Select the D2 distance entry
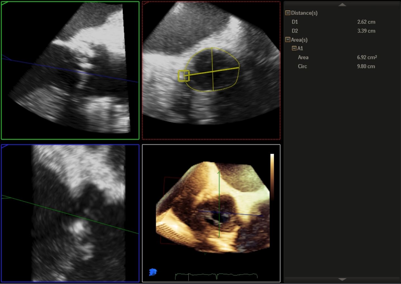The height and width of the screenshot is (284, 401). tap(295, 31)
